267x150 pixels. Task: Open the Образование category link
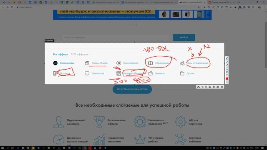coord(162,63)
